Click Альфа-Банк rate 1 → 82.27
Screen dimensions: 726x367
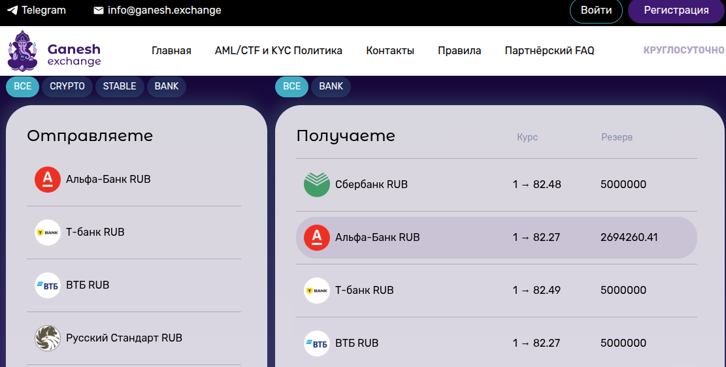point(536,238)
